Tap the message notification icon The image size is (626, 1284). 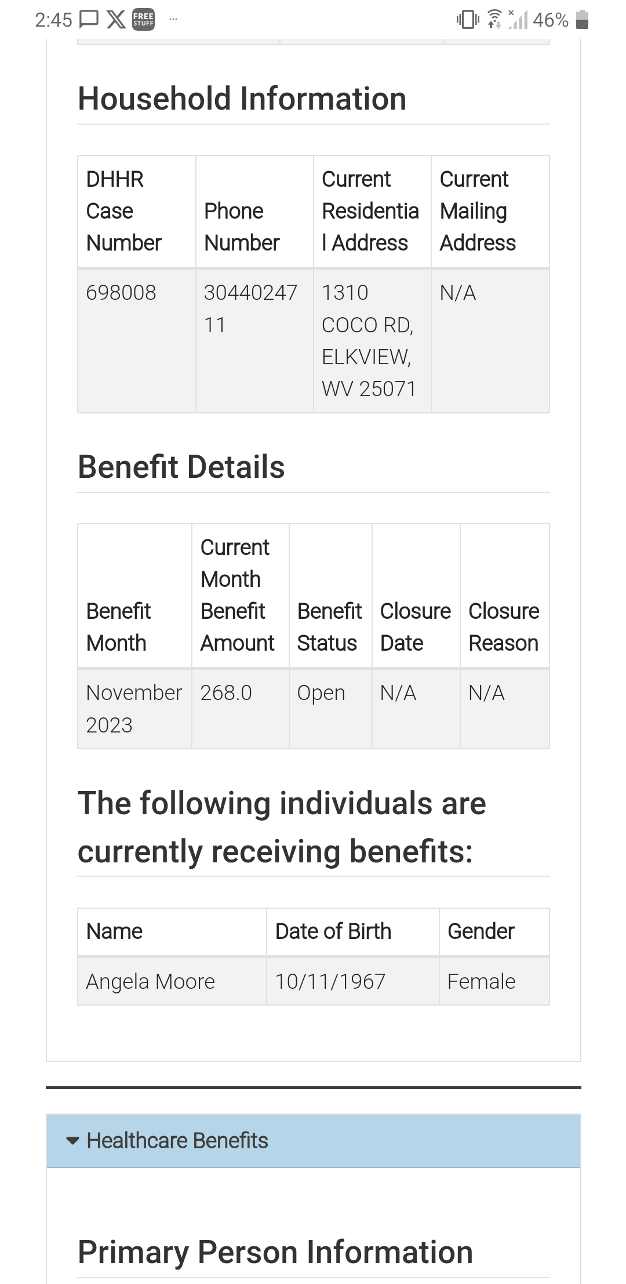[x=89, y=20]
